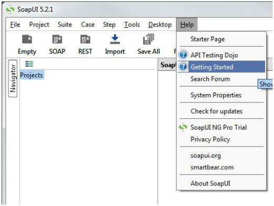Choose Search Forum menu item
This screenshot has height=206, width=274.
coord(221,79)
